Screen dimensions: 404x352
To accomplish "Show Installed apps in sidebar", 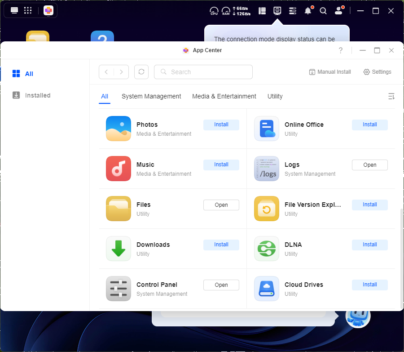I will click(x=37, y=95).
